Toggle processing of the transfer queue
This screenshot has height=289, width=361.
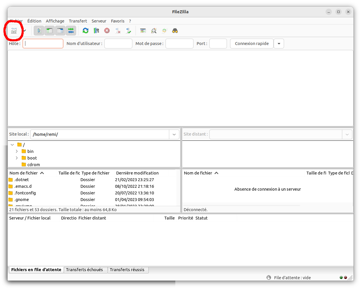[96, 31]
